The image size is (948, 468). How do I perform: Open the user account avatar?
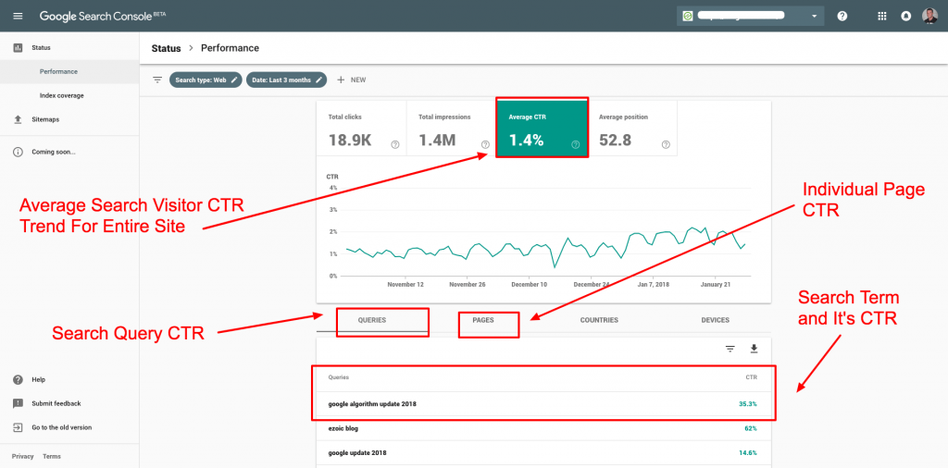[x=929, y=16]
